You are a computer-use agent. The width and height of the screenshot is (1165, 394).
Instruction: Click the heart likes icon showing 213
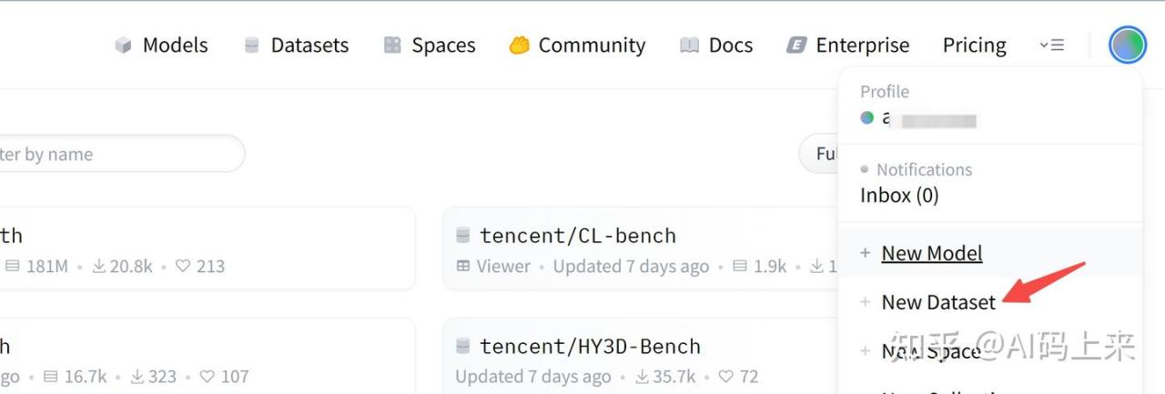[x=183, y=267]
